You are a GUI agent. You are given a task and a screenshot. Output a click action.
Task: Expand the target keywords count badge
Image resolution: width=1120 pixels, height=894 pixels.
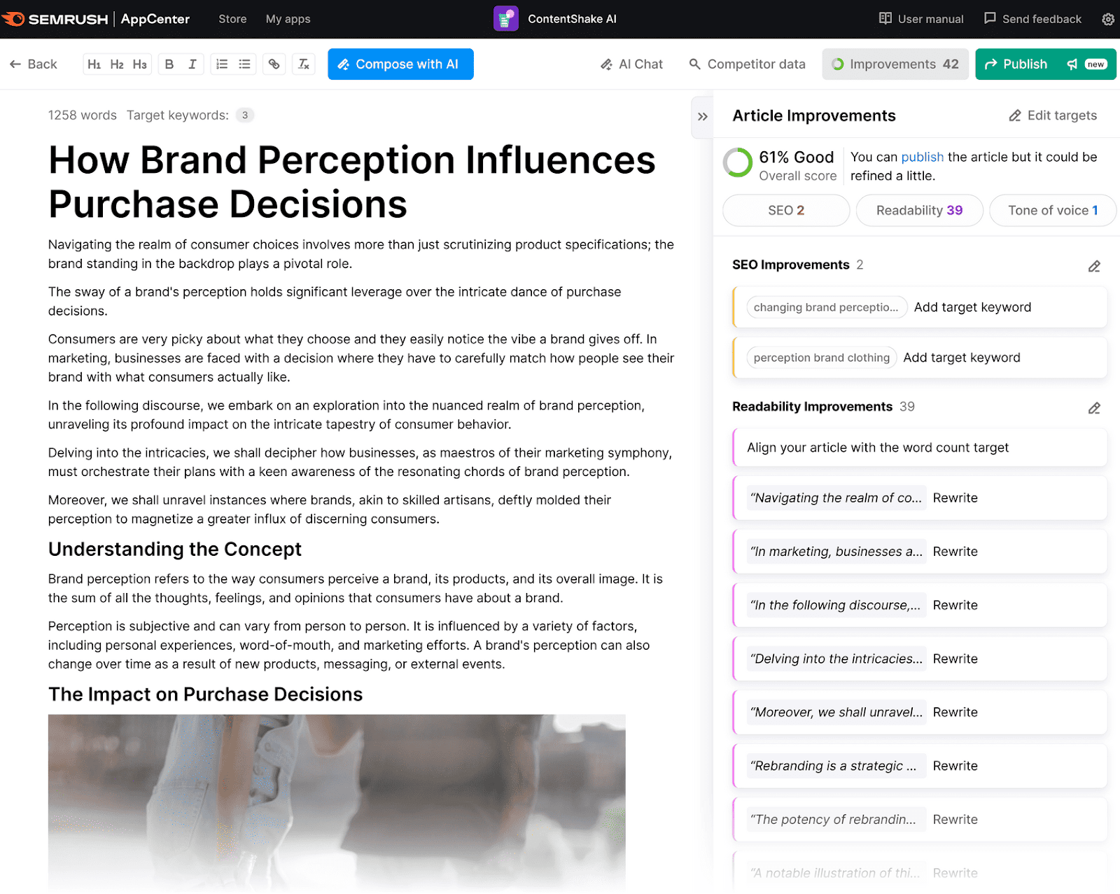[244, 115]
